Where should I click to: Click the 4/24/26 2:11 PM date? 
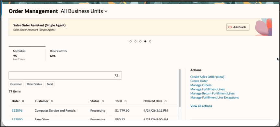(x=156, y=110)
